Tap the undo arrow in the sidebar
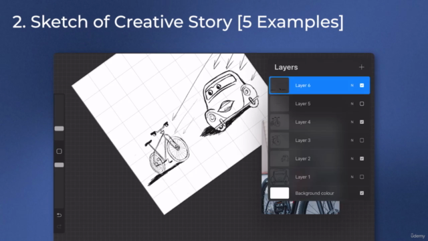The height and width of the screenshot is (241, 428). coord(59,215)
